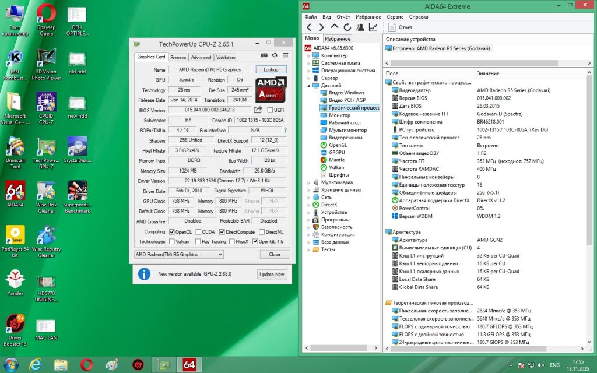Switch to the Sensors tab
597x373 pixels.
coord(178,58)
